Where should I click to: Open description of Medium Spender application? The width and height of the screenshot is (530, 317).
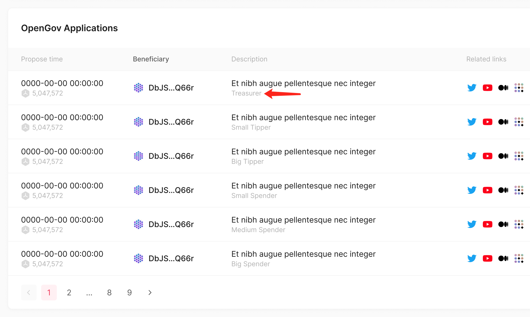303,220
